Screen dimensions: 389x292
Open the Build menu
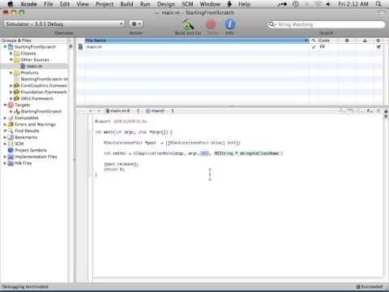tap(126, 4)
